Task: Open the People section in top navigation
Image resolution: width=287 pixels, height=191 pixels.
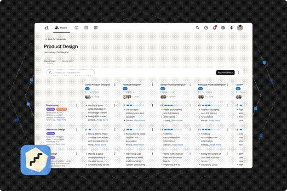Action: (61, 28)
